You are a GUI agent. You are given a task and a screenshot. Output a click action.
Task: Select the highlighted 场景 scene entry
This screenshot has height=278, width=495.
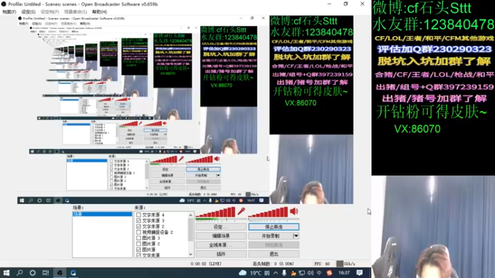(x=102, y=214)
